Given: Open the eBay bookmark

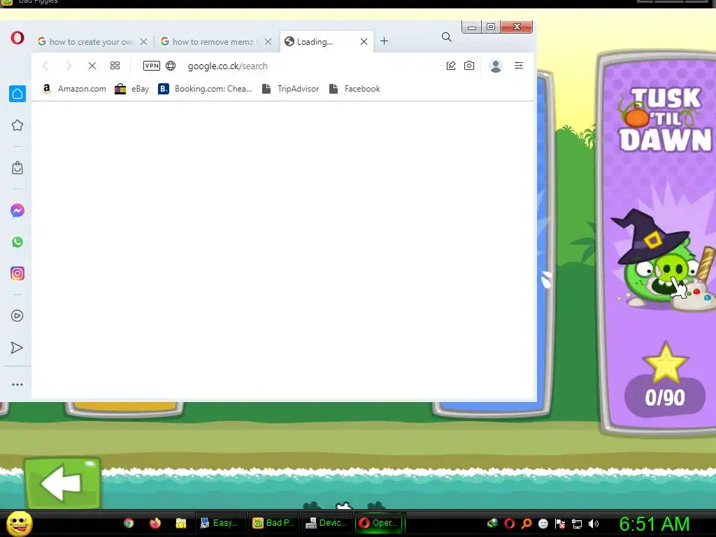Looking at the screenshot, I should 132,89.
